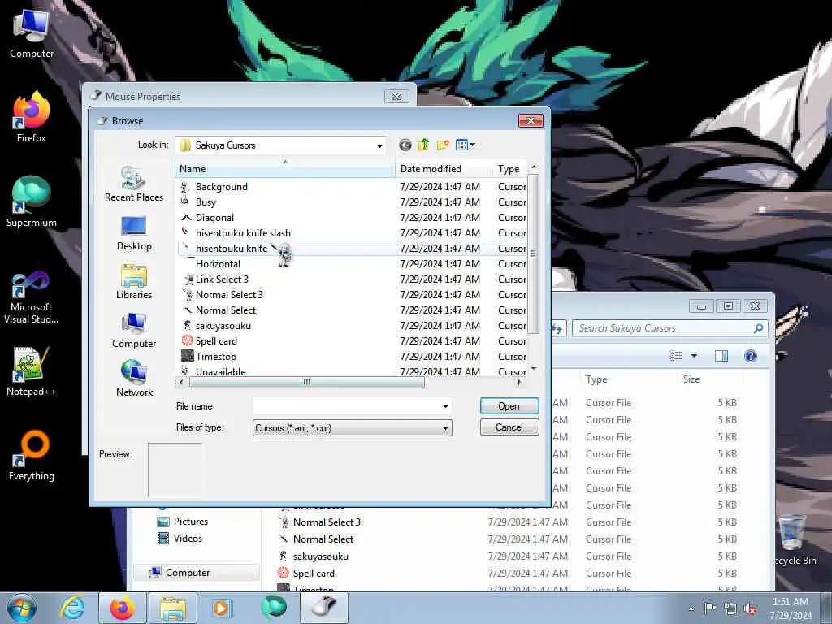
Task: Open the volume icon in system tray
Action: click(750, 609)
